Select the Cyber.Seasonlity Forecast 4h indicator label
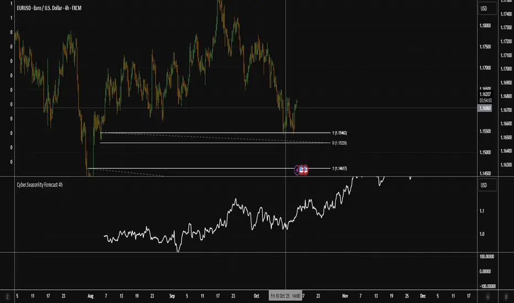The width and height of the screenshot is (514, 303). 40,185
